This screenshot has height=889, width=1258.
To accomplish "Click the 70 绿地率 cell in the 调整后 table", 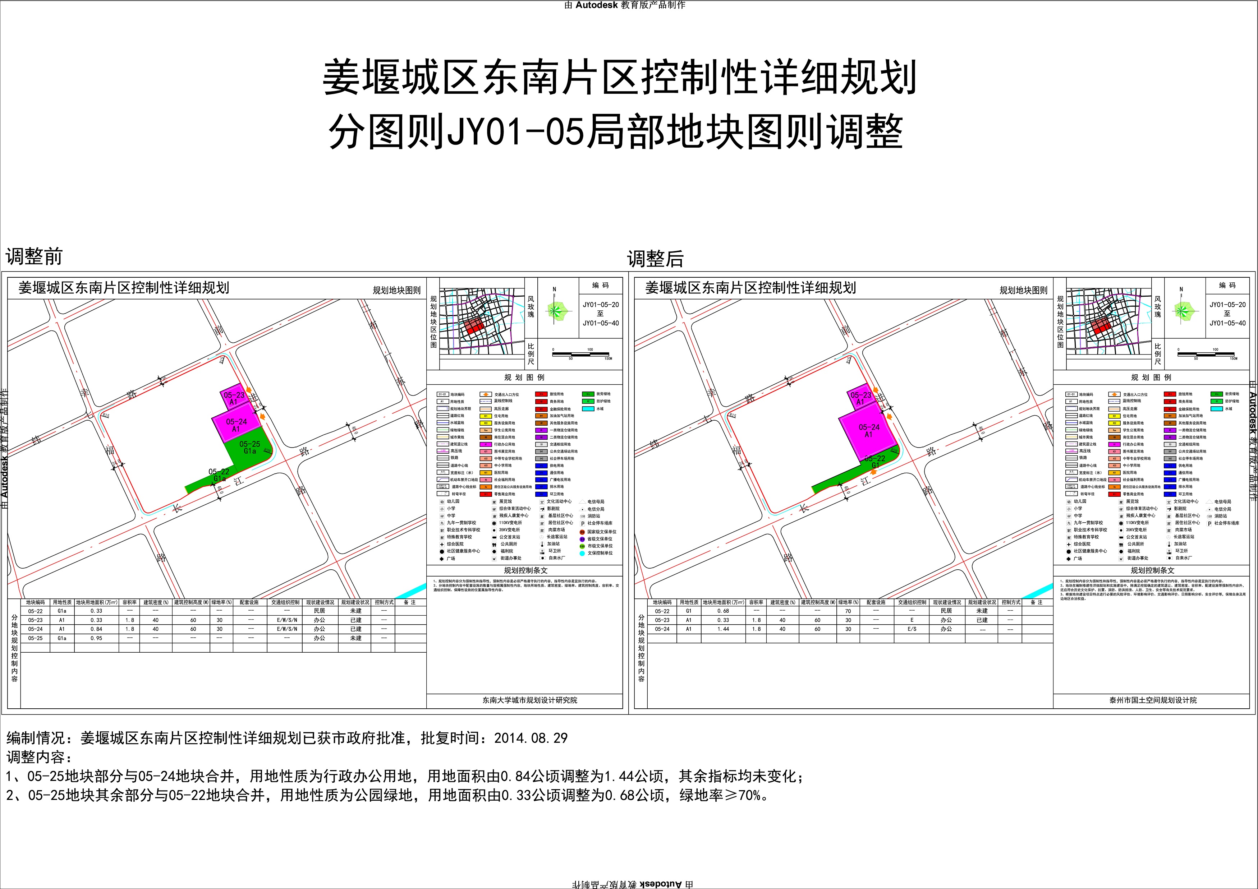I will coord(848,611).
